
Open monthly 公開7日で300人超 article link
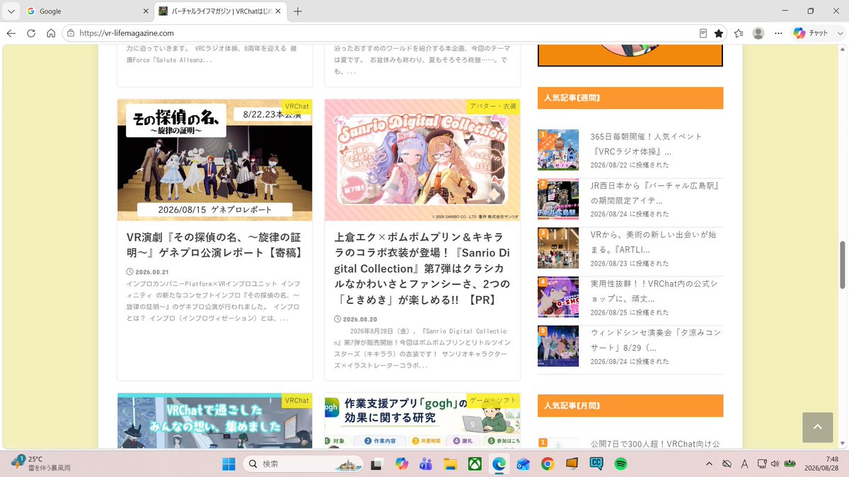click(655, 444)
